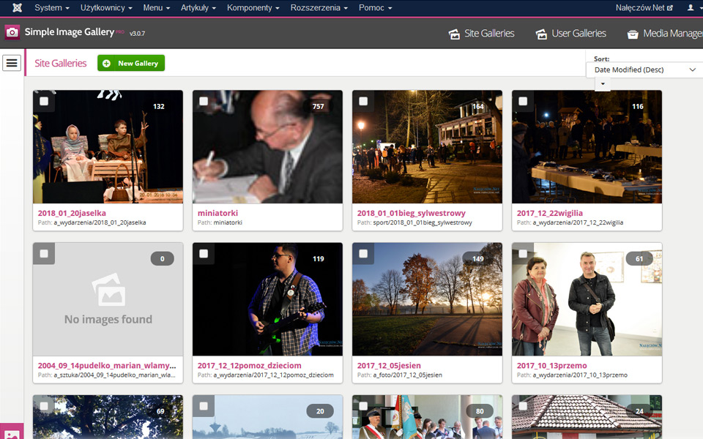
Task: Click the 2017_10_13przemo two people thumbnail
Action: 587,299
